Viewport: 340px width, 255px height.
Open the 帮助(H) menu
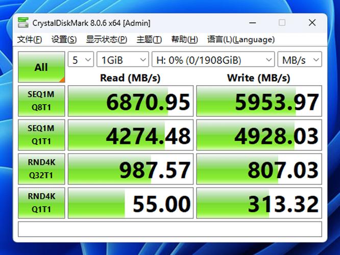pyautogui.click(x=184, y=39)
